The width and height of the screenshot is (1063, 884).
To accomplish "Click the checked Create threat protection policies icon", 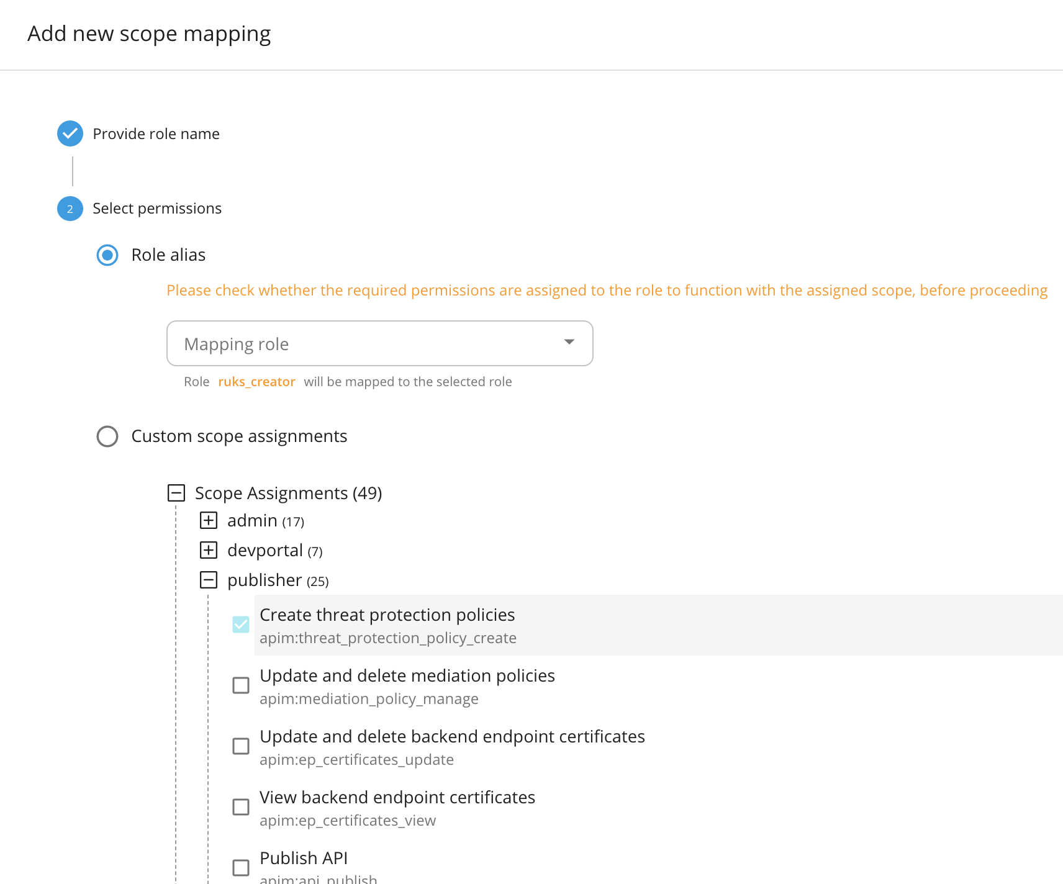I will 241,625.
